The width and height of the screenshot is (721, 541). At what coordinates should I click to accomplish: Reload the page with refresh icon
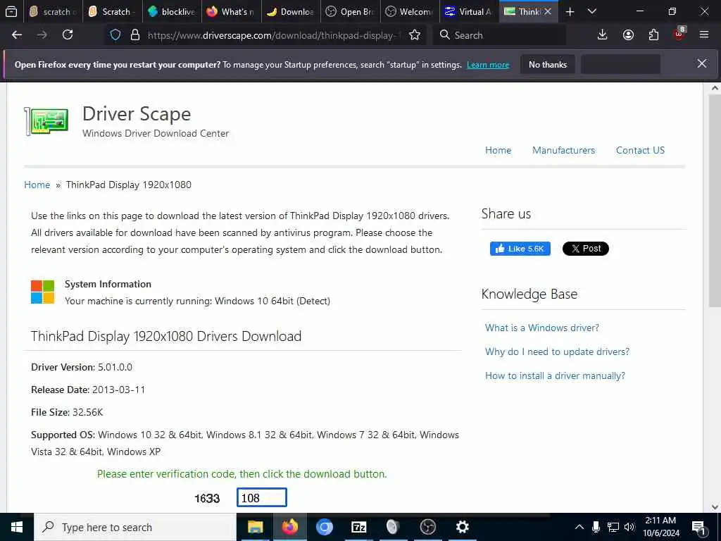[x=68, y=35]
